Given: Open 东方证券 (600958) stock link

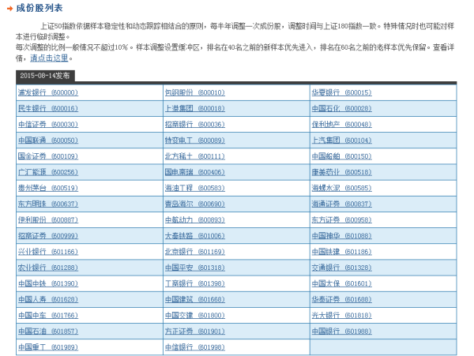Looking at the screenshot, I should pyautogui.click(x=341, y=220).
